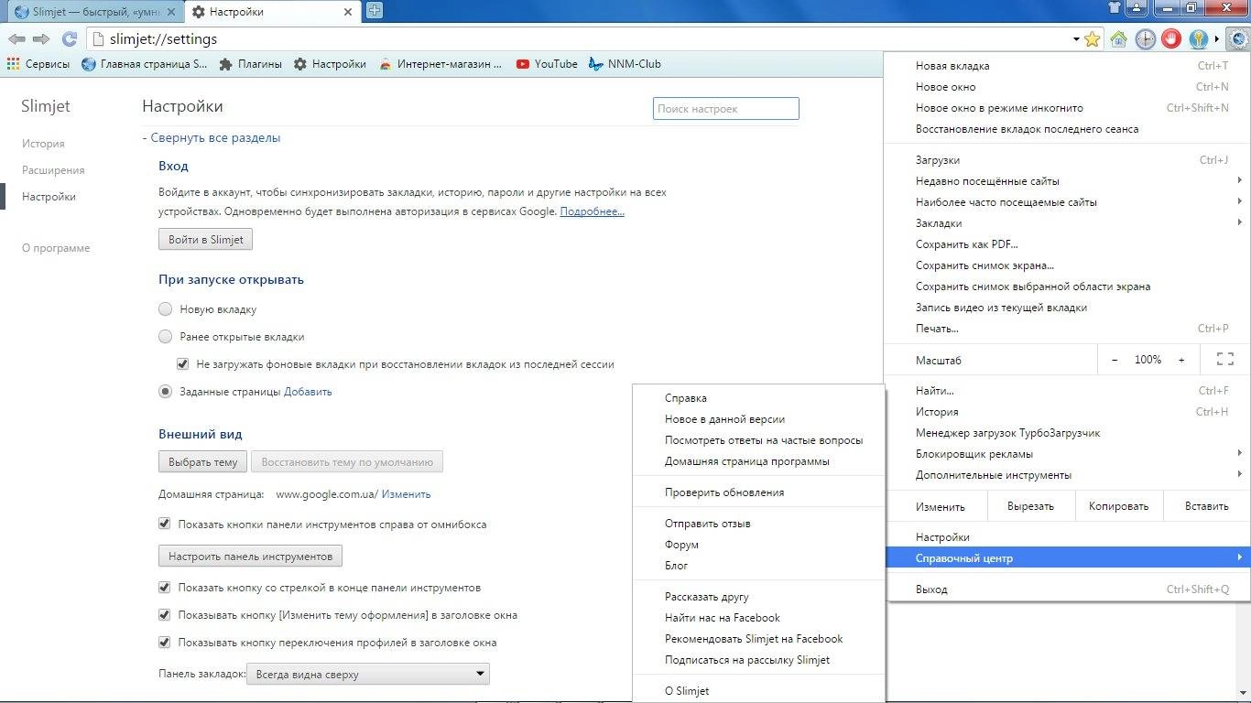Expand the Наиболее часто посещаемые сайты submenu

click(1068, 202)
